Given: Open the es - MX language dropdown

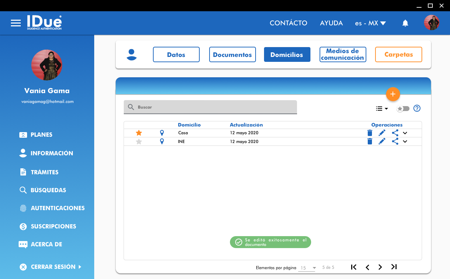Looking at the screenshot, I should (x=370, y=23).
